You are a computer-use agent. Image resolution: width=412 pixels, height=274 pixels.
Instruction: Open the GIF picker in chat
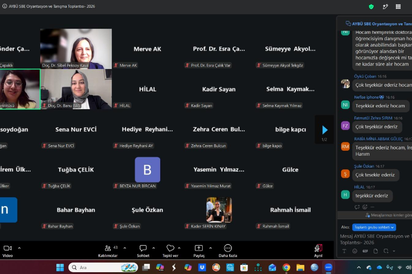(x=365, y=251)
